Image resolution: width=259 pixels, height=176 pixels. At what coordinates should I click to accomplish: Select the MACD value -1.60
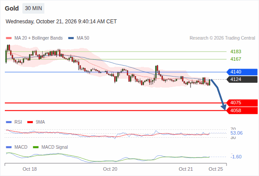236,157
